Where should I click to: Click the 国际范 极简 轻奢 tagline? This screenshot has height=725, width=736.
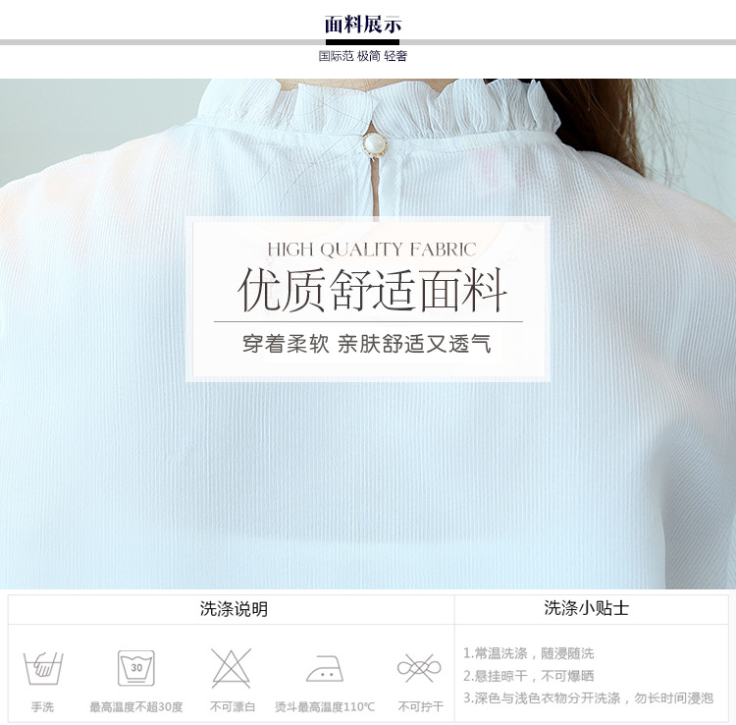click(x=363, y=56)
